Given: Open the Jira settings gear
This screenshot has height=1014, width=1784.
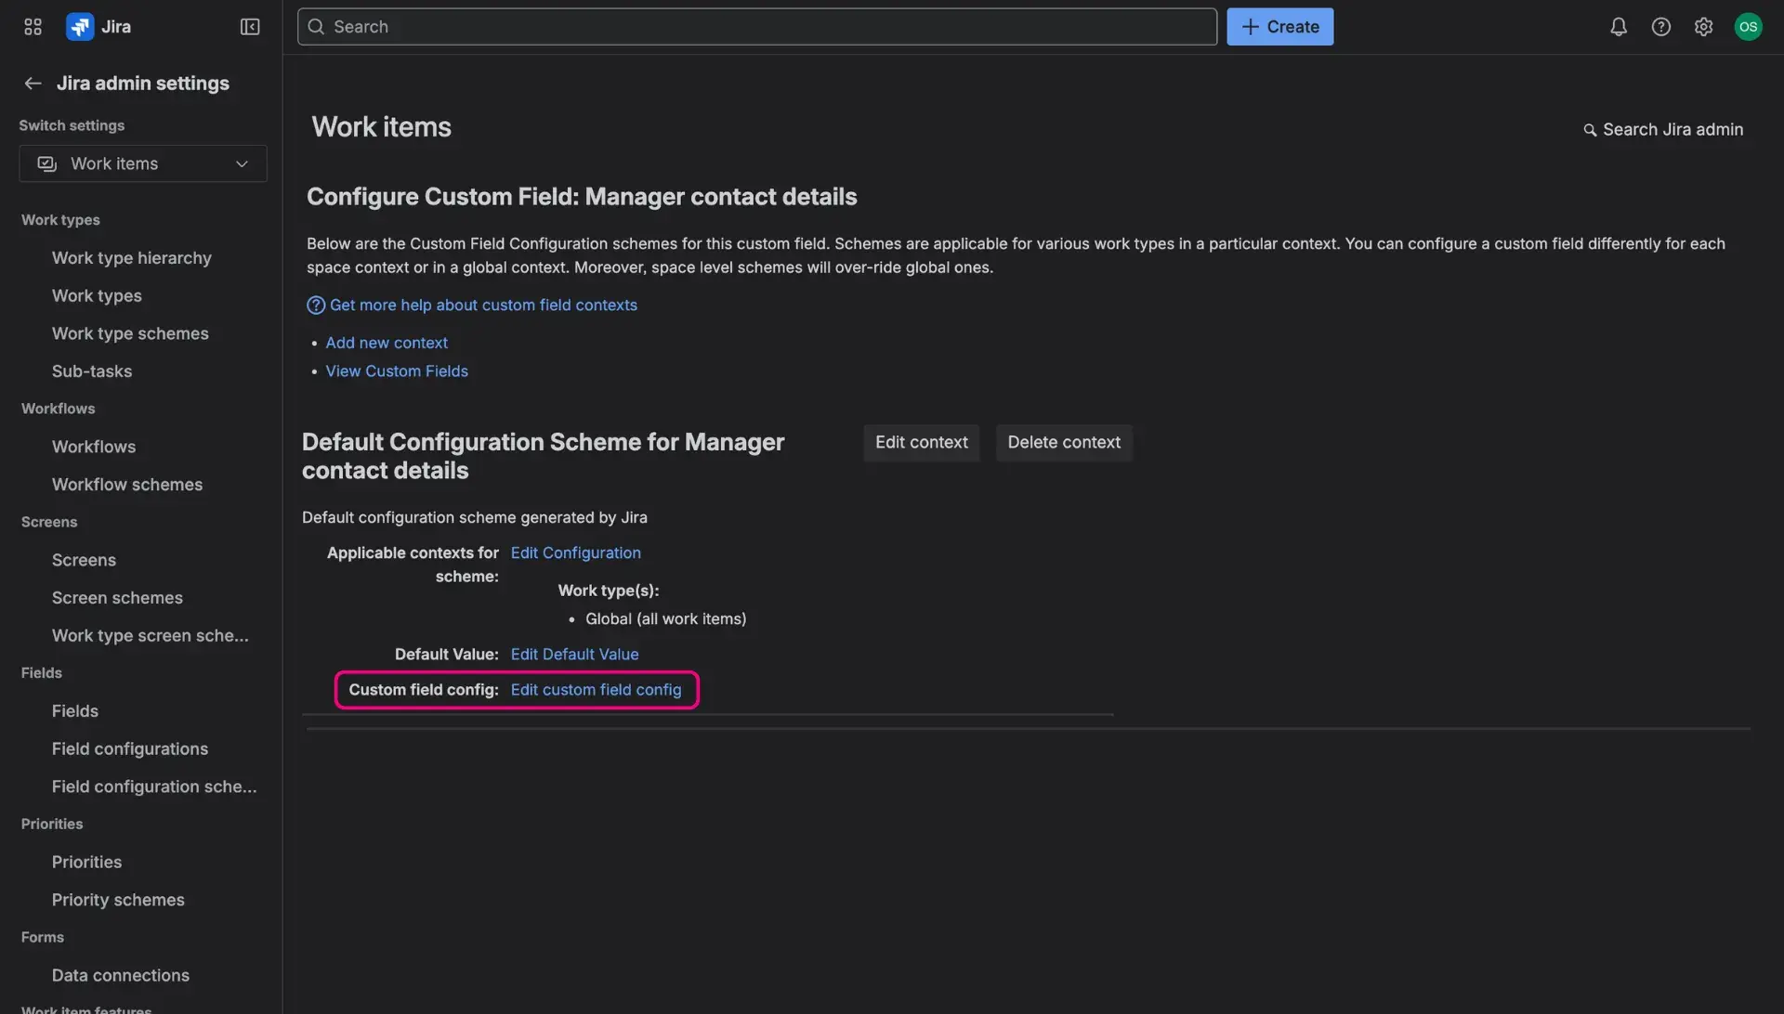Looking at the screenshot, I should click(1704, 26).
